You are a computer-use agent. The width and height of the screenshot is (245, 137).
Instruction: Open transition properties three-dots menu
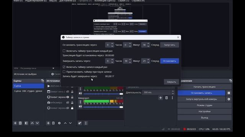tap(172, 98)
